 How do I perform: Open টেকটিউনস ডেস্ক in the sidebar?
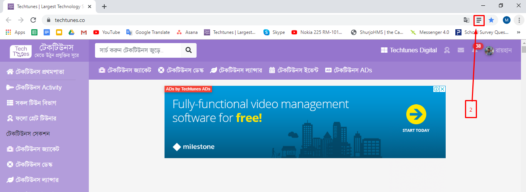click(29, 164)
